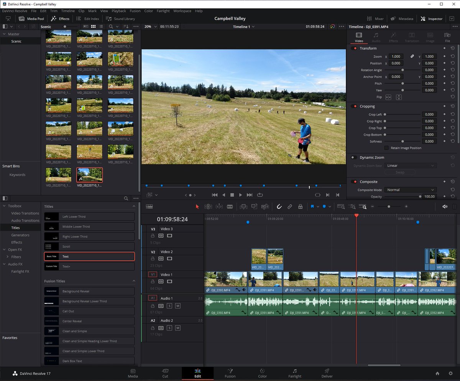Open the Media page
The image size is (460, 381).
[x=133, y=373]
